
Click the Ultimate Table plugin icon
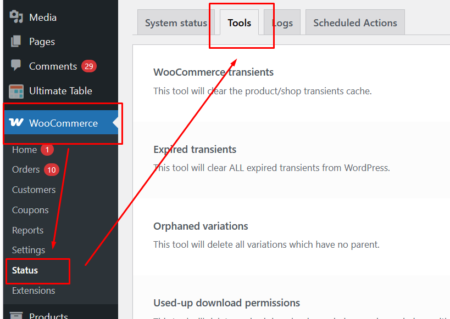(16, 90)
